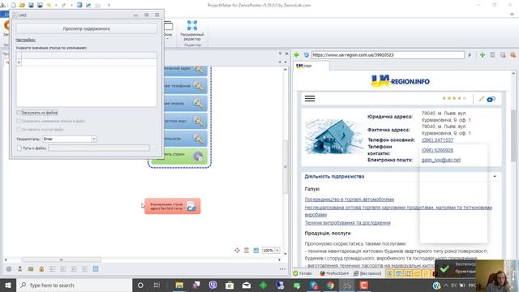This screenshot has height=292, width=519.
Task: Toggle the пустой файл checkbox in the List dialog
Action: [x=19, y=130]
